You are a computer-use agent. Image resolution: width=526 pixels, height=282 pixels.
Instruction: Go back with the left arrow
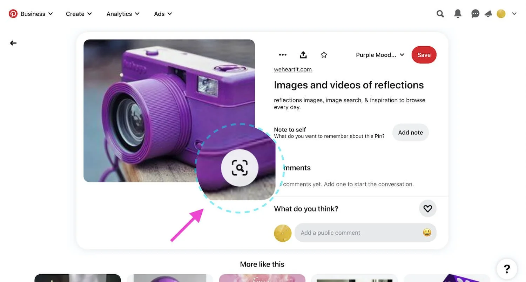13,43
